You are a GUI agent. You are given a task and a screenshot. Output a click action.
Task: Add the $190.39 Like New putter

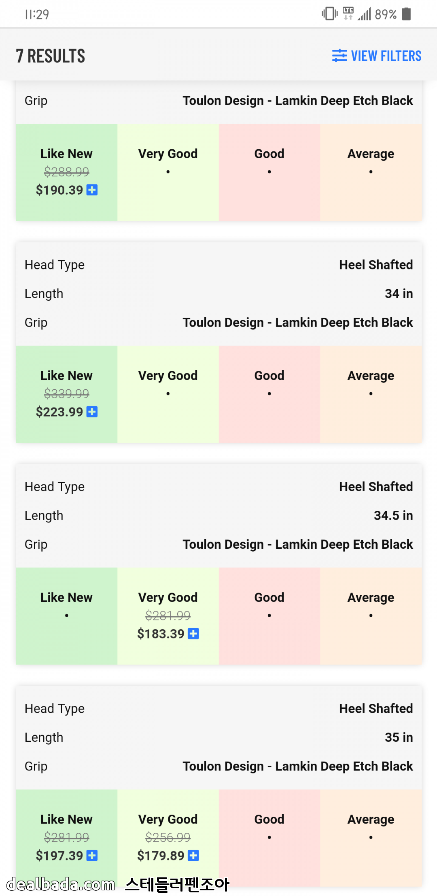coord(92,190)
